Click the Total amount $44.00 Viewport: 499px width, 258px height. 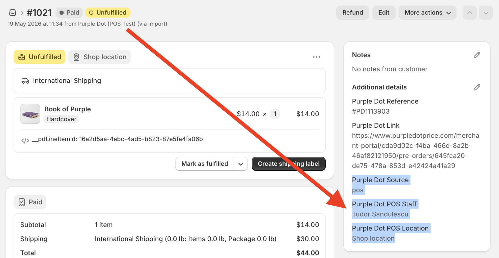(308, 253)
